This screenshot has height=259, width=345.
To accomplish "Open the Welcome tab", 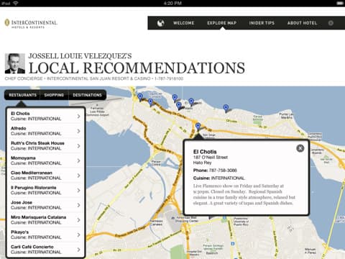I will (184, 23).
